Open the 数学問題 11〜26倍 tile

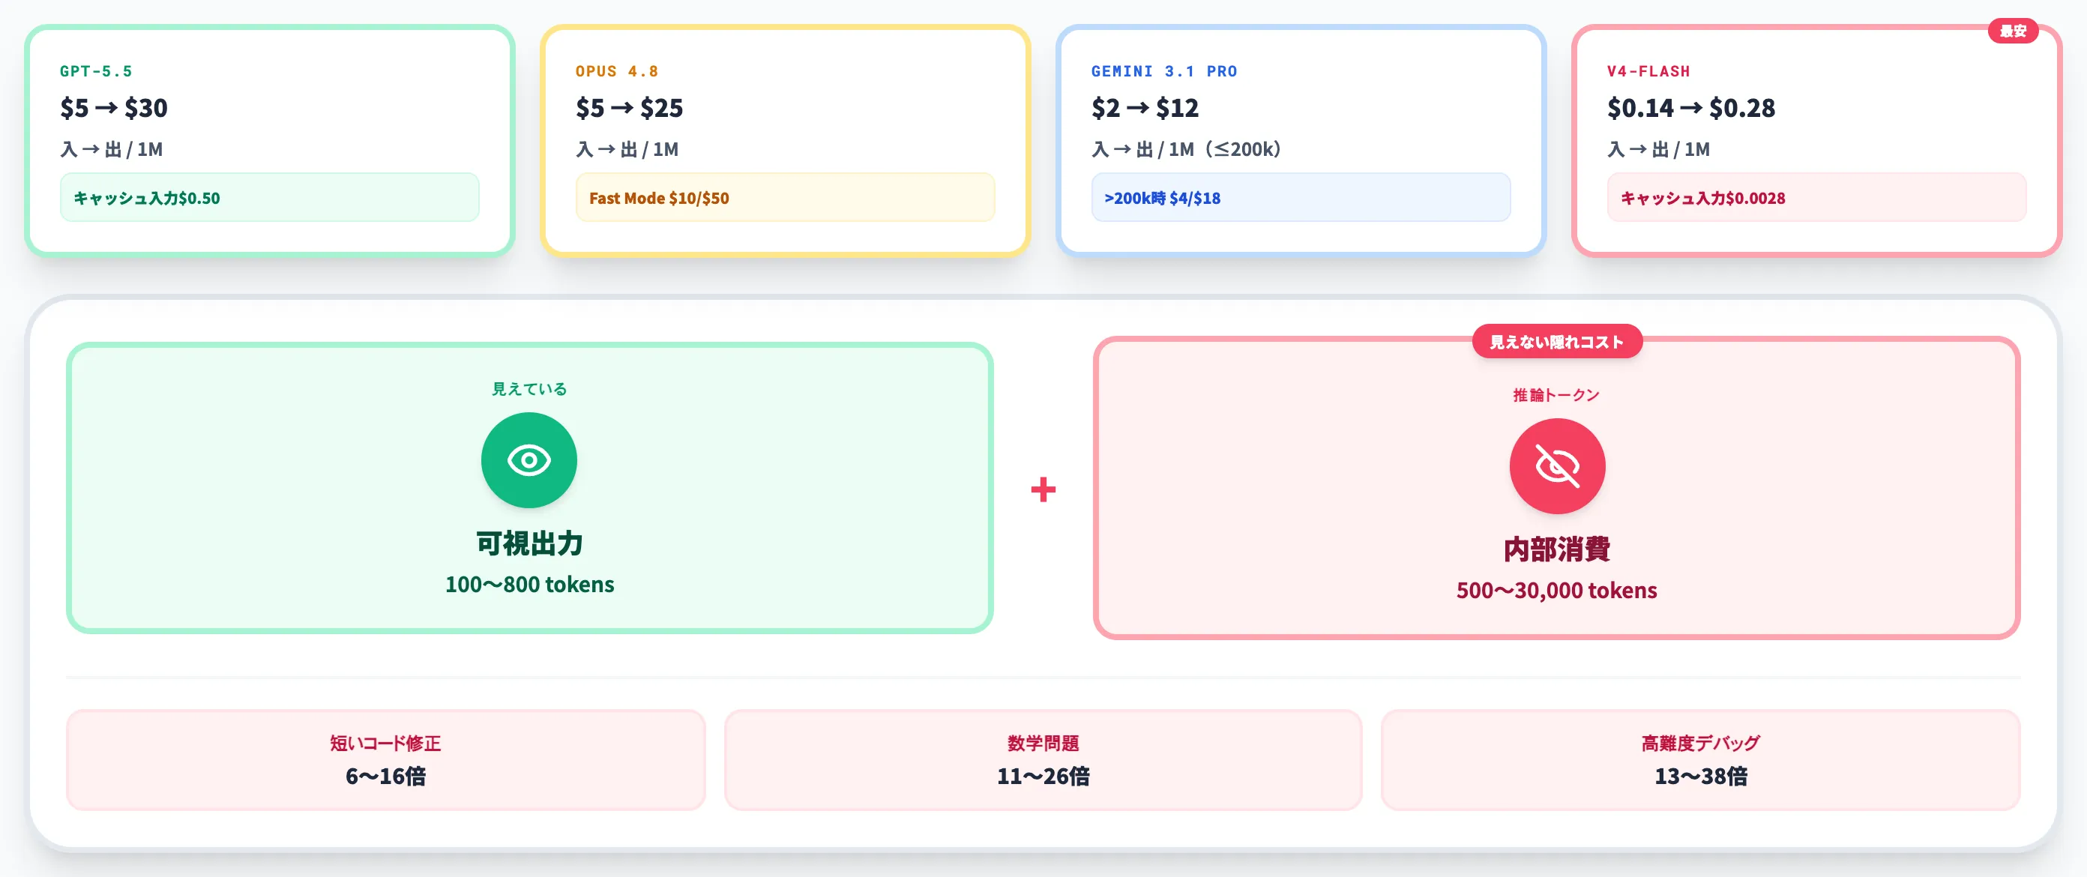(x=1043, y=759)
